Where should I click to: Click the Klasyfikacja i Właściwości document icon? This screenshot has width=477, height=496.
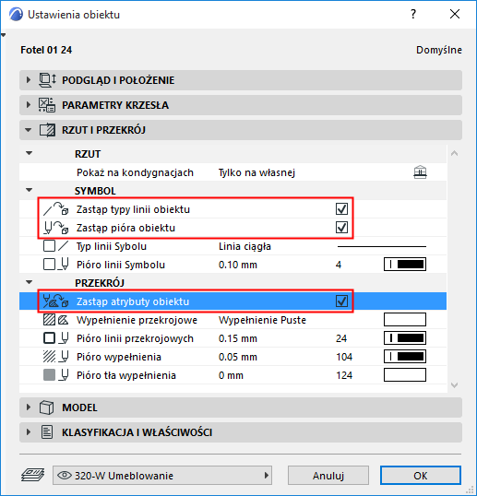click(47, 432)
